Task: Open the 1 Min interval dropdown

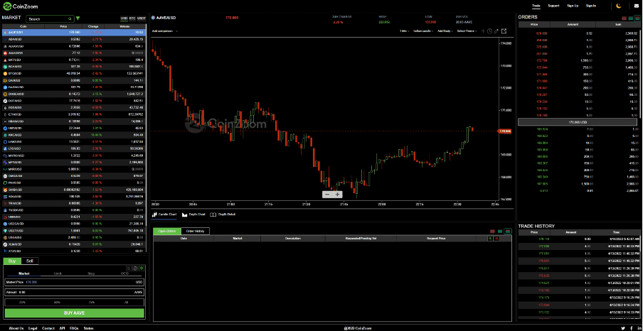Action: 405,31
